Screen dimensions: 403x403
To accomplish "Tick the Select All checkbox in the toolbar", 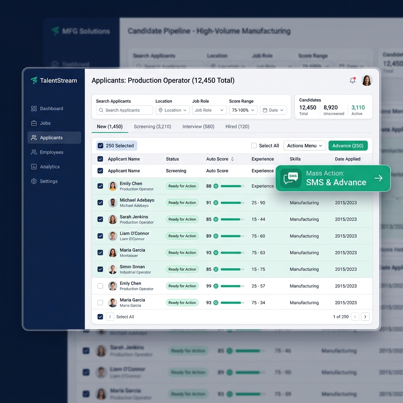I will (254, 146).
